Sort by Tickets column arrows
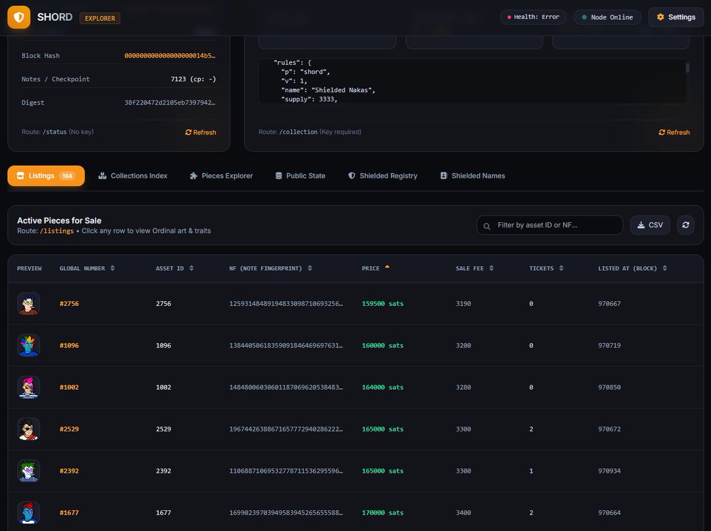Image resolution: width=711 pixels, height=531 pixels. point(561,268)
